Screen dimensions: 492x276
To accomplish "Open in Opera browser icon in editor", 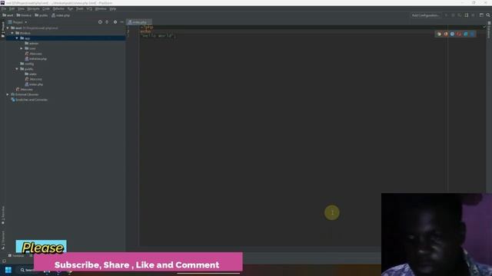I will (459, 34).
